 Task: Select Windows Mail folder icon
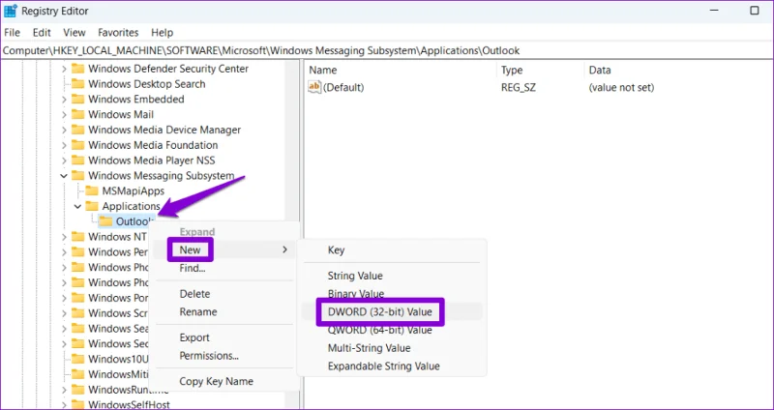pyautogui.click(x=78, y=114)
